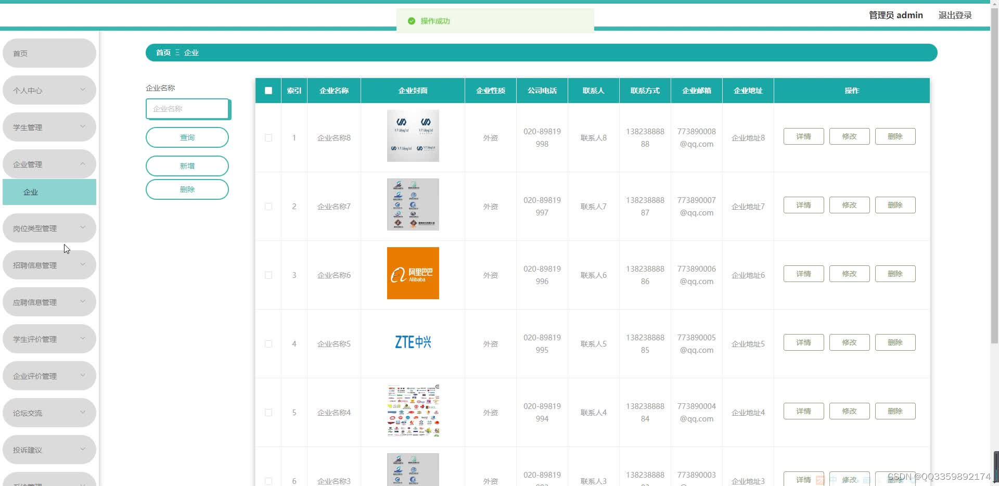Viewport: 999px width, 486px height.
Task: Check the checkbox for 企业名称8 row
Action: click(268, 138)
